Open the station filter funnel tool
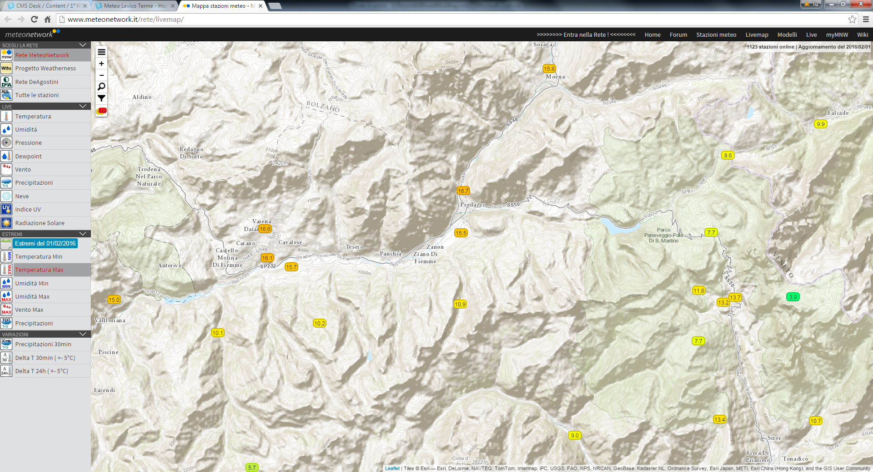 click(101, 98)
